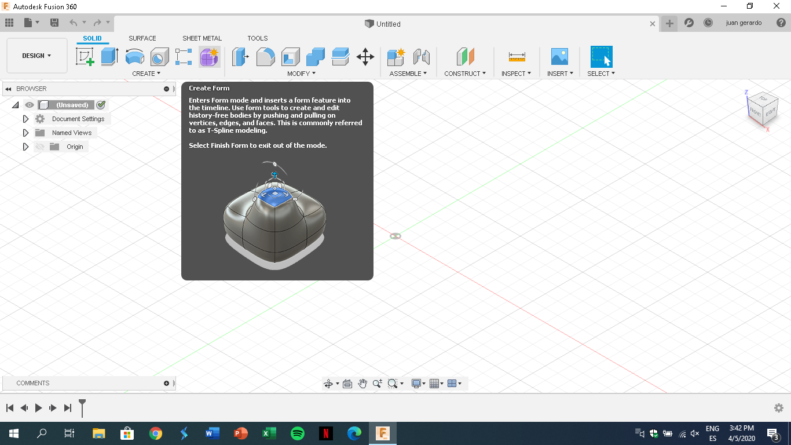Select the Pan tool in navigation bar
This screenshot has width=791, height=445.
click(362, 383)
